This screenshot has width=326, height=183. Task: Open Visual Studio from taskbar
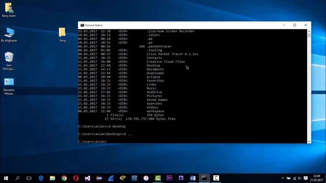[x=88, y=178]
